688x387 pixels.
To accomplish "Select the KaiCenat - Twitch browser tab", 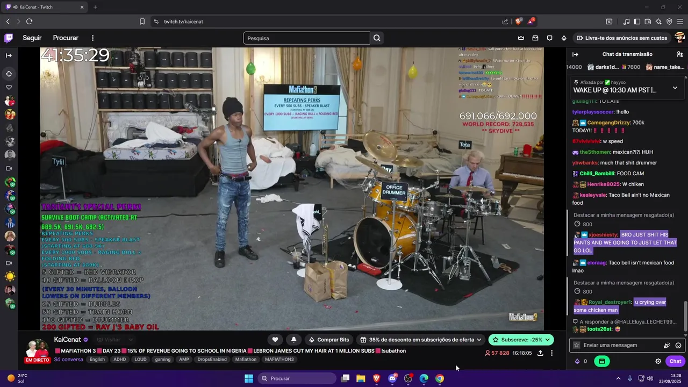I will [45, 7].
